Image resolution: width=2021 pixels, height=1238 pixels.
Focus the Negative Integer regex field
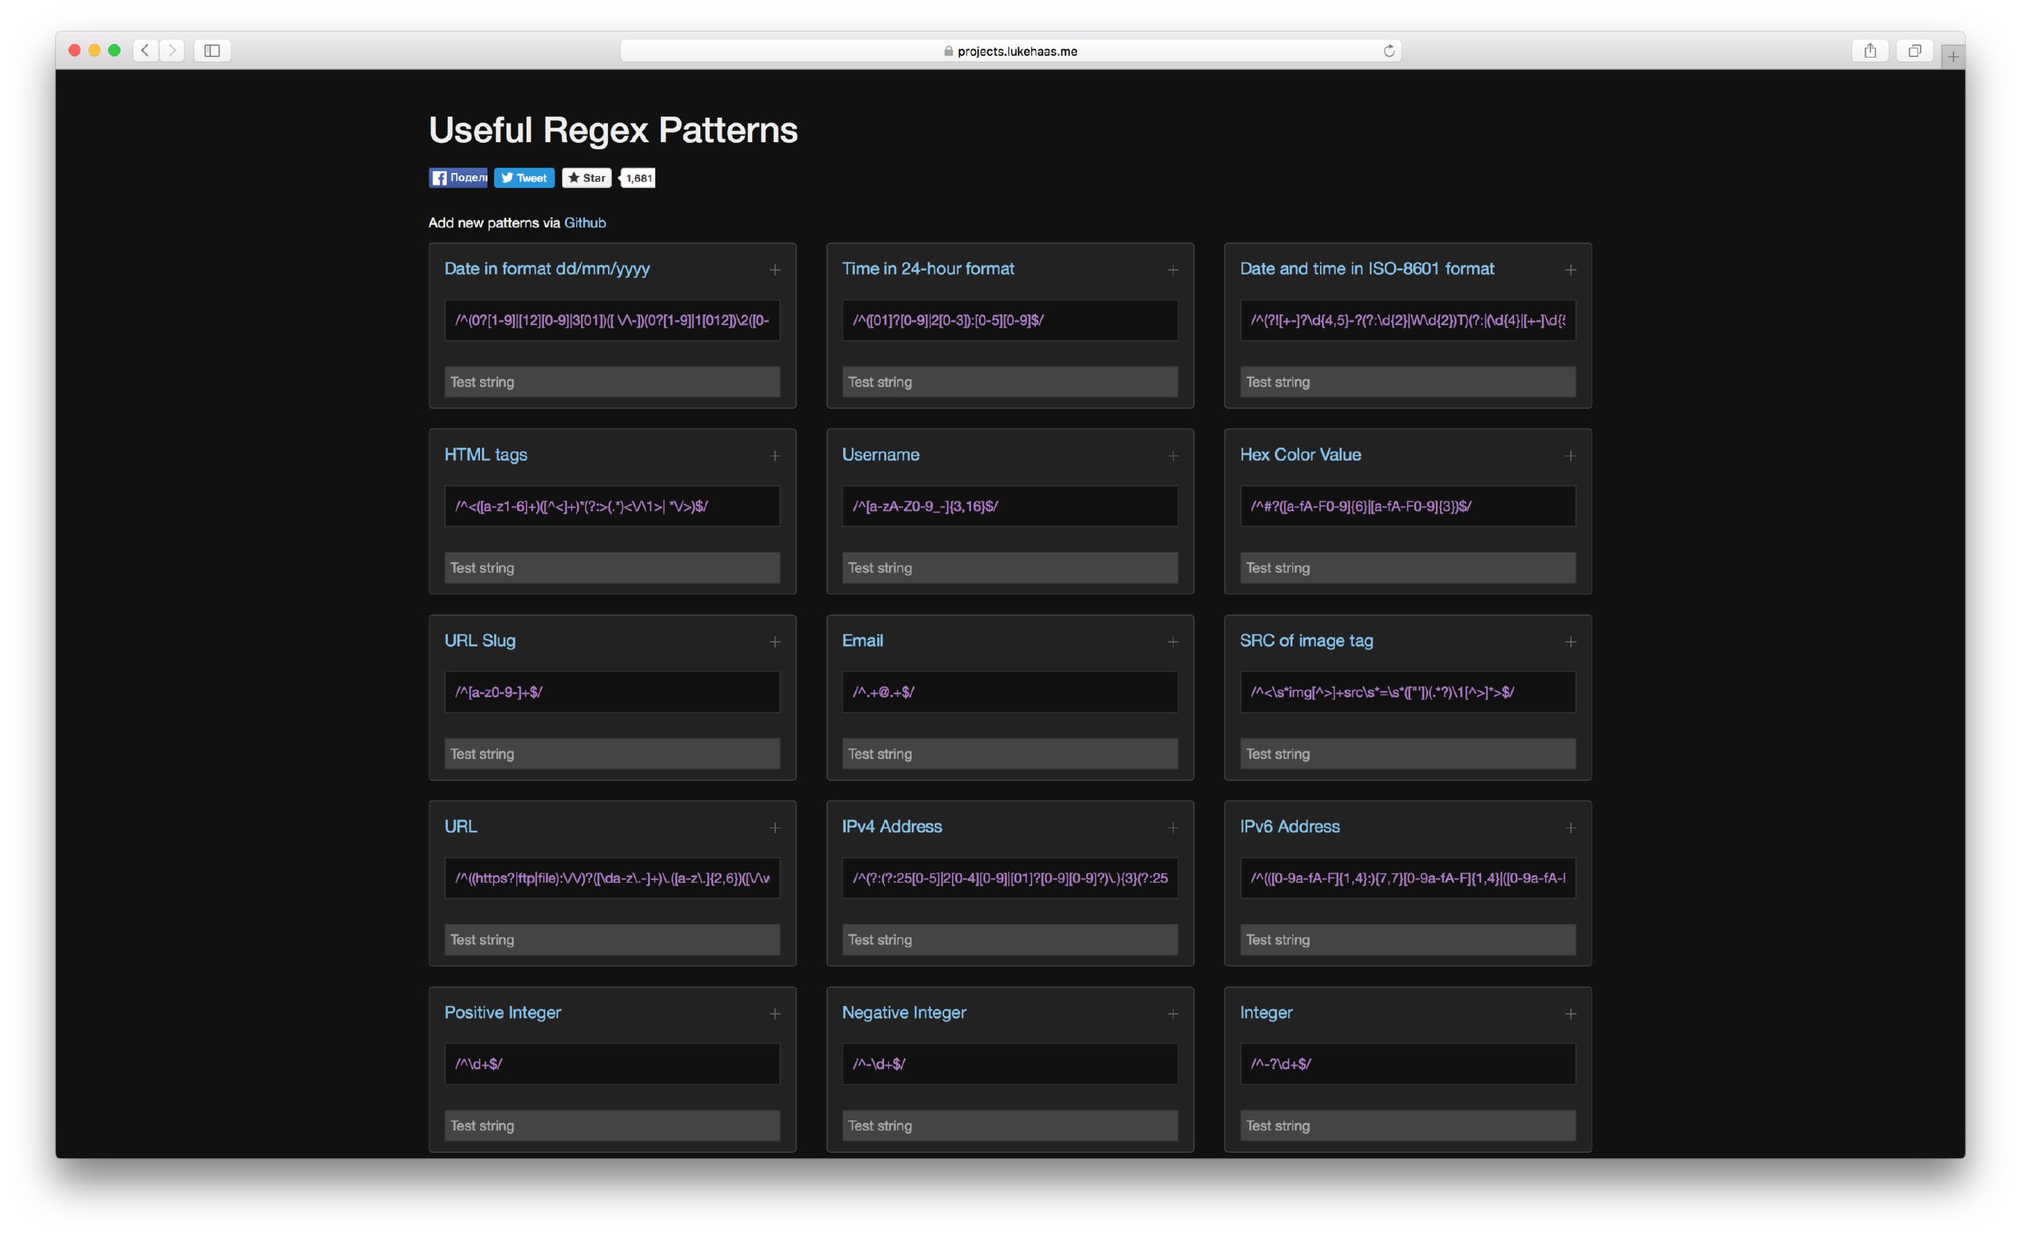[x=1010, y=1064]
